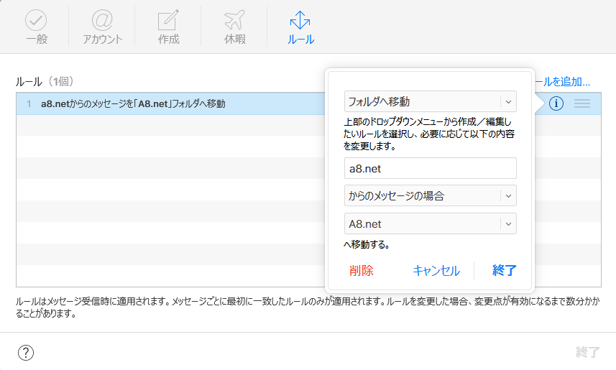
Task: Click the red 削除 (Delete) button
Action: (361, 271)
